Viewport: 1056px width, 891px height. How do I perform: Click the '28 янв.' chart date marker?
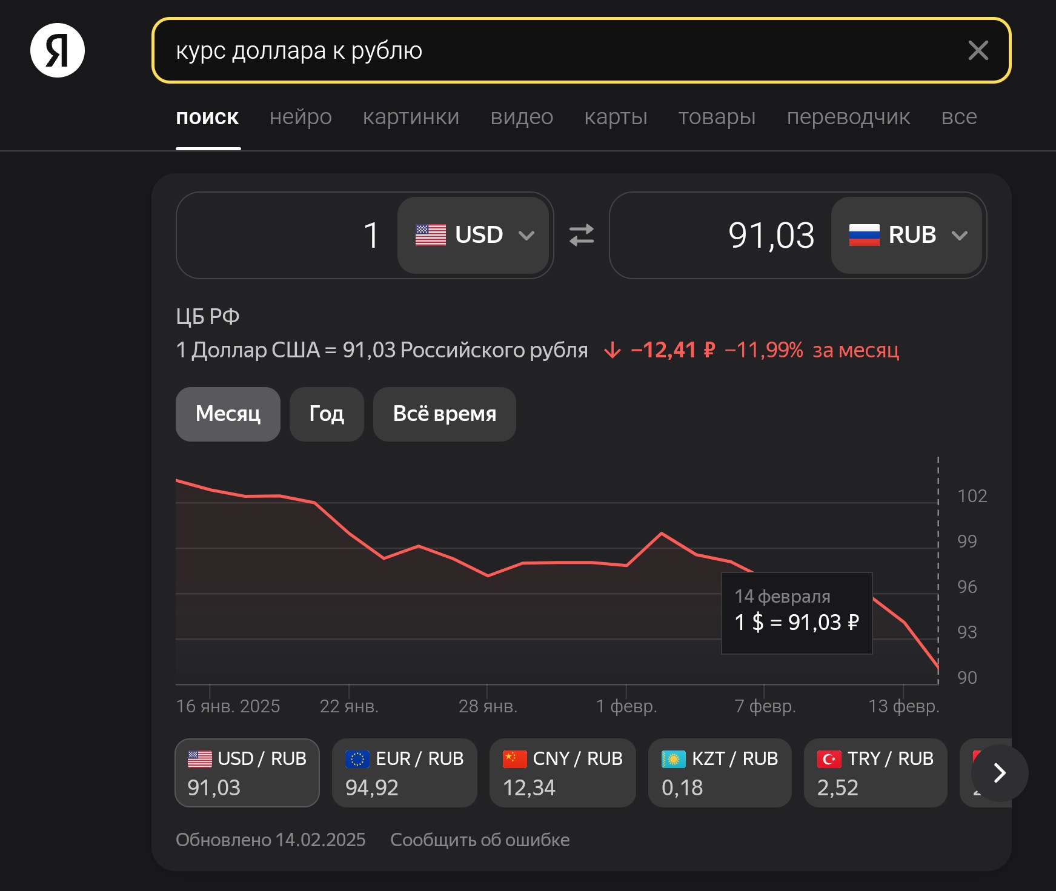(488, 706)
